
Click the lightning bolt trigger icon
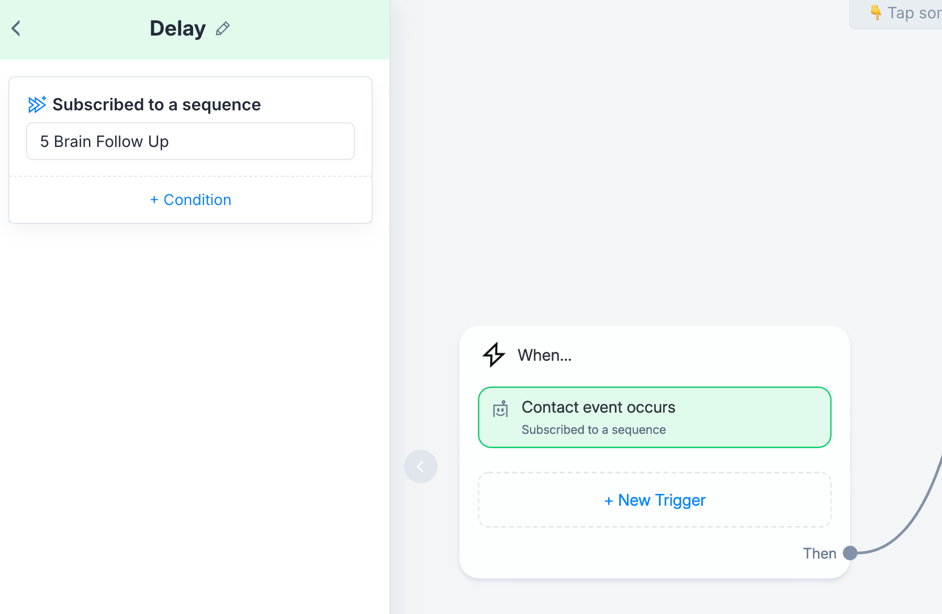point(494,355)
